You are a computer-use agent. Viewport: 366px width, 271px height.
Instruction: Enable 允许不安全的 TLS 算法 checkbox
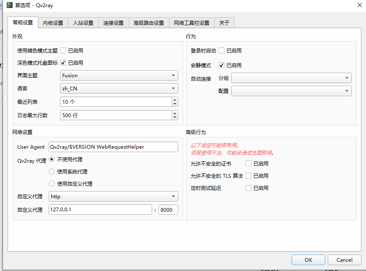pyautogui.click(x=248, y=176)
